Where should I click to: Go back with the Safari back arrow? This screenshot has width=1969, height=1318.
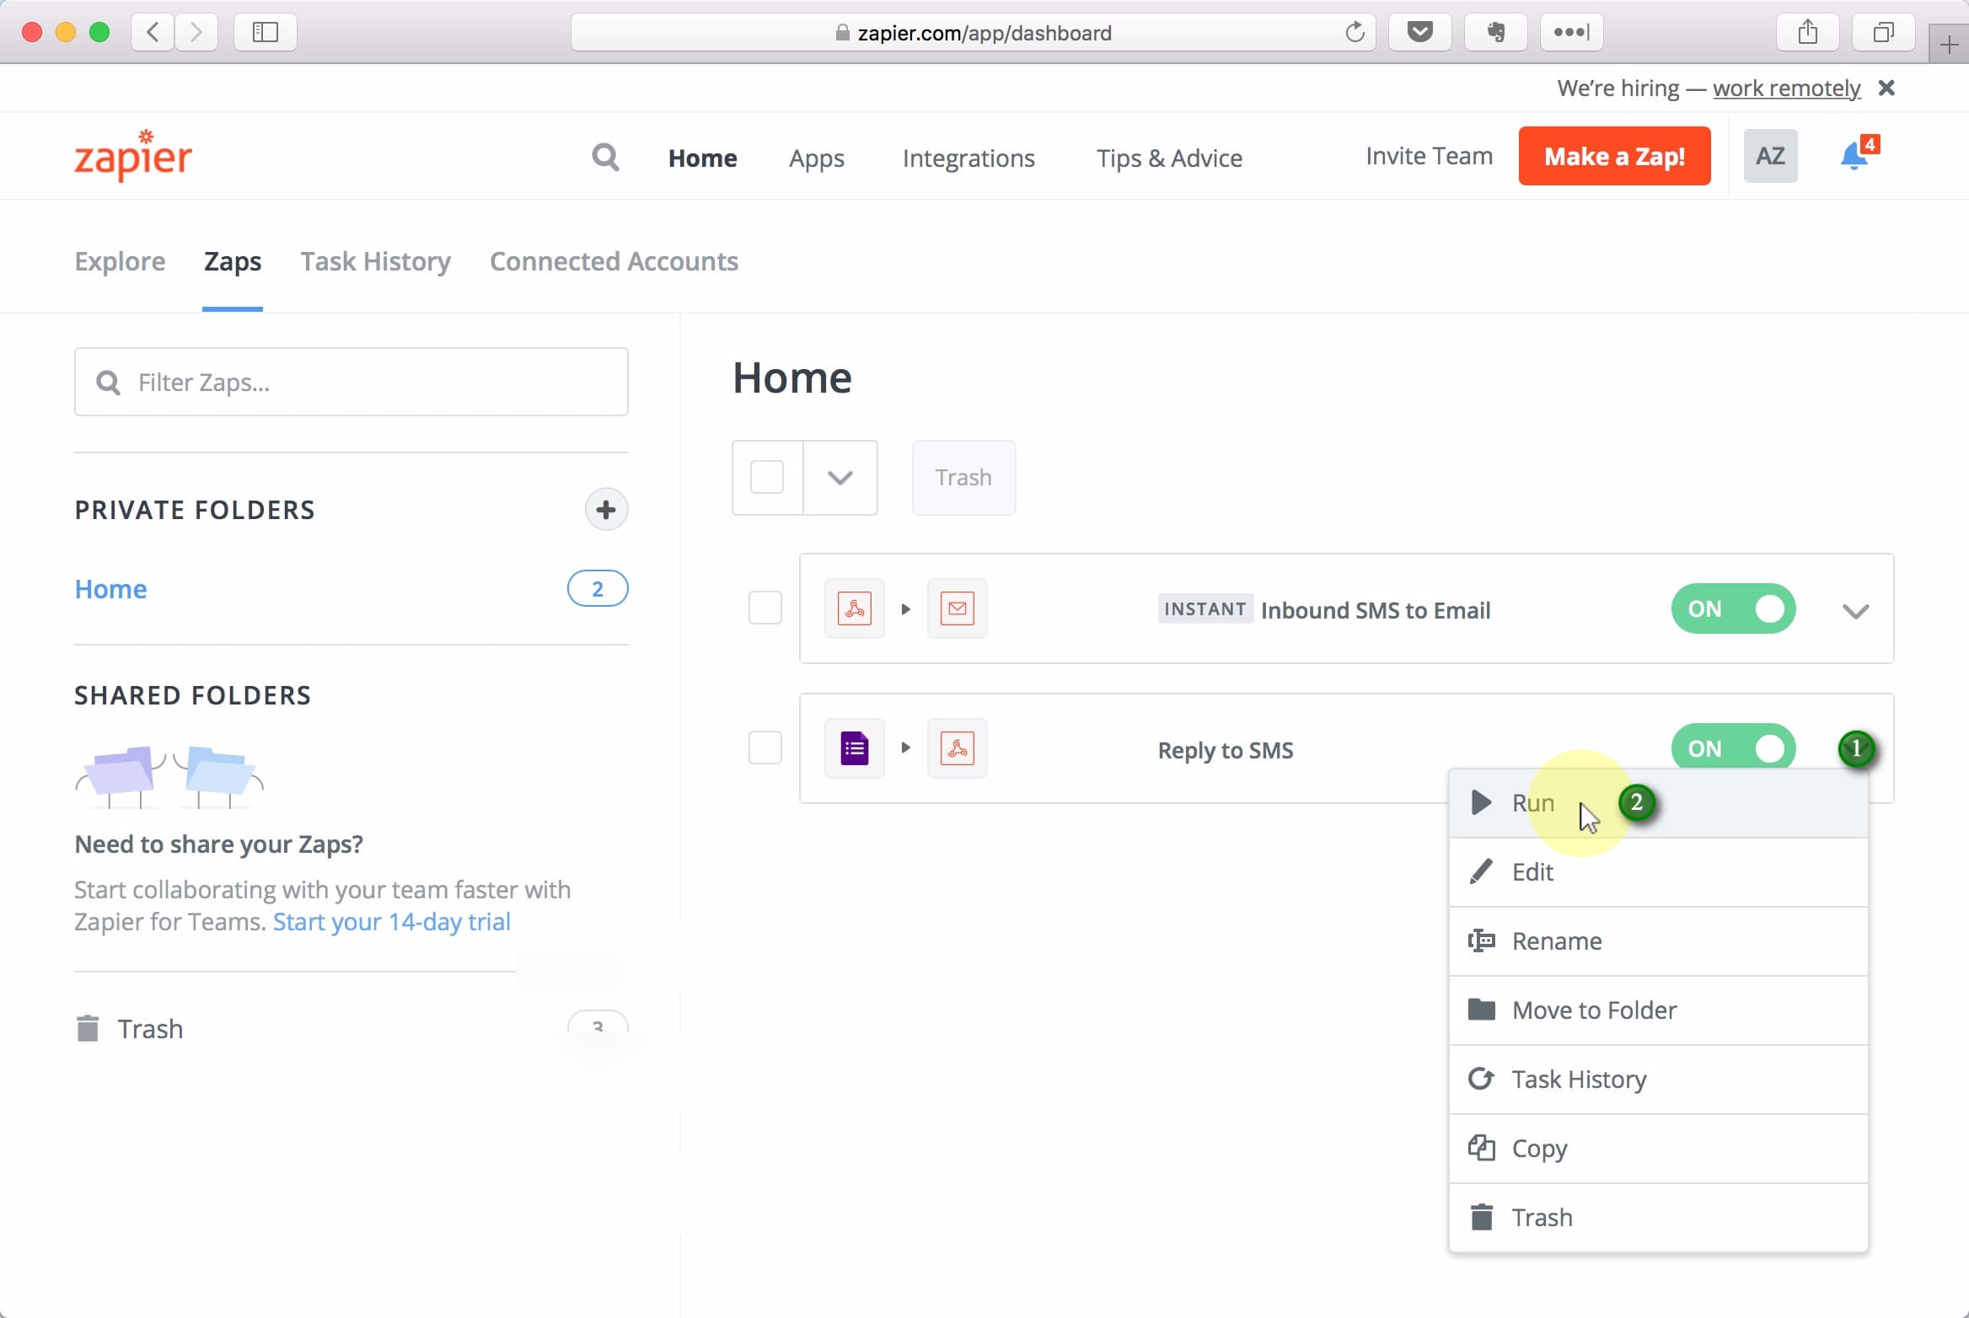coord(153,32)
